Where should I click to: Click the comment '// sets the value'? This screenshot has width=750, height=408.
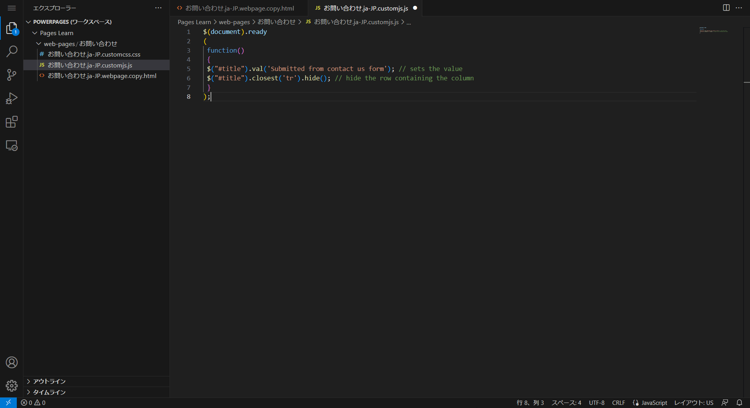[x=430, y=69]
